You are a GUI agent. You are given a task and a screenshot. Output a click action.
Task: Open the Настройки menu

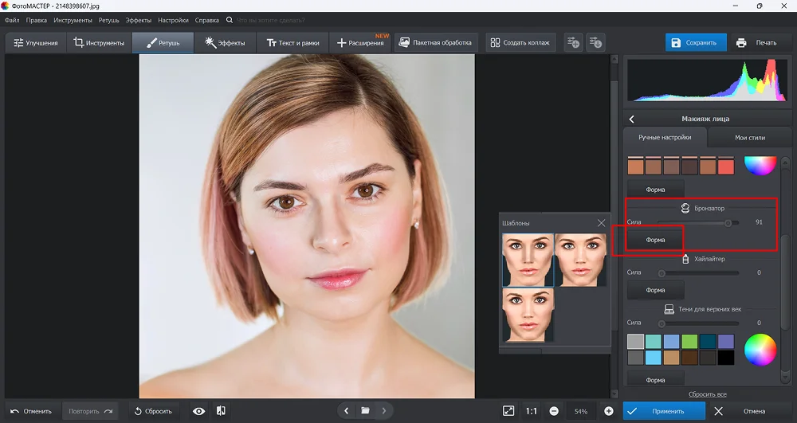pos(173,20)
